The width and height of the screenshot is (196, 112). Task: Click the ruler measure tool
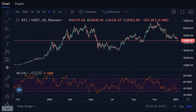click(7, 78)
